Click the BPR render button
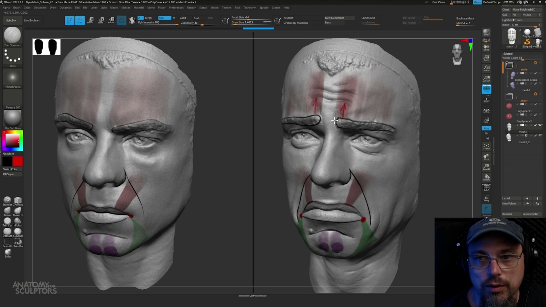 point(487,33)
